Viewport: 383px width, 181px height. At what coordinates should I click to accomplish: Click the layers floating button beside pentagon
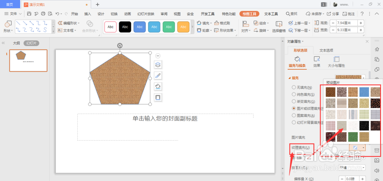158,65
